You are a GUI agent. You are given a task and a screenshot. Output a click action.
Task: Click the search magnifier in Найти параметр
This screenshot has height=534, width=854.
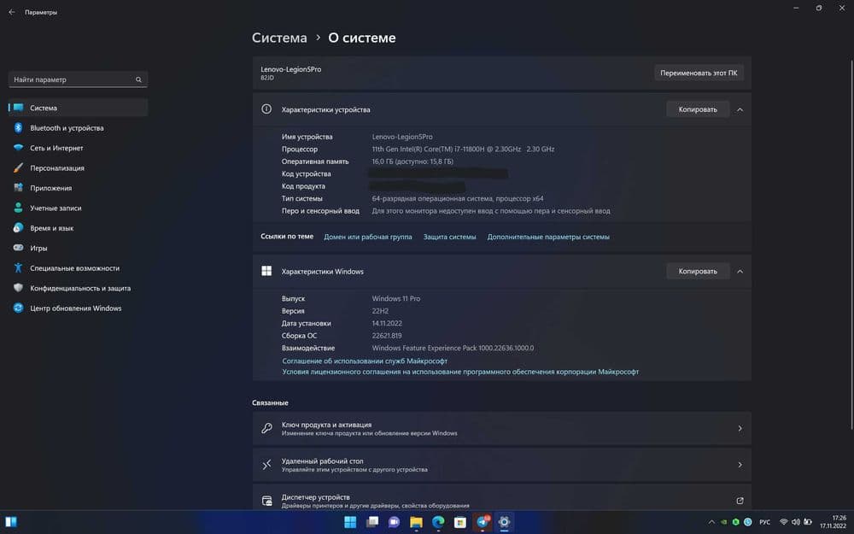click(138, 79)
